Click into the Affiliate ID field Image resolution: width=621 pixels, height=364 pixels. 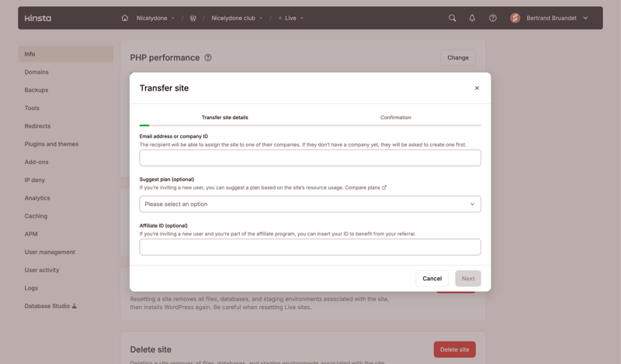[310, 247]
